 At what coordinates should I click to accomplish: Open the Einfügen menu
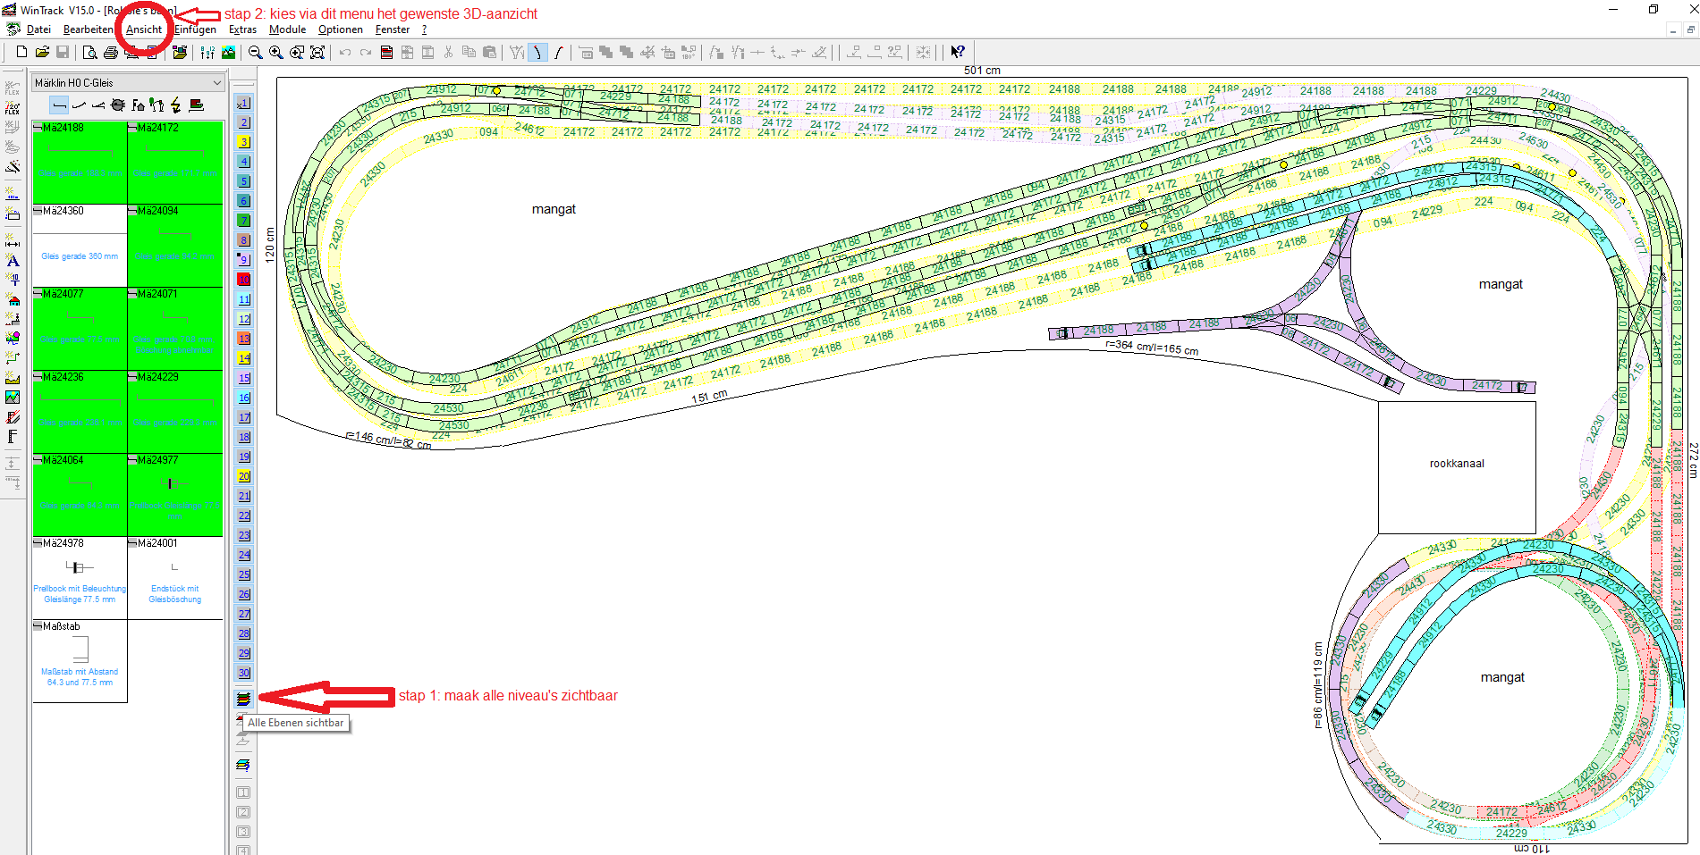click(x=195, y=29)
